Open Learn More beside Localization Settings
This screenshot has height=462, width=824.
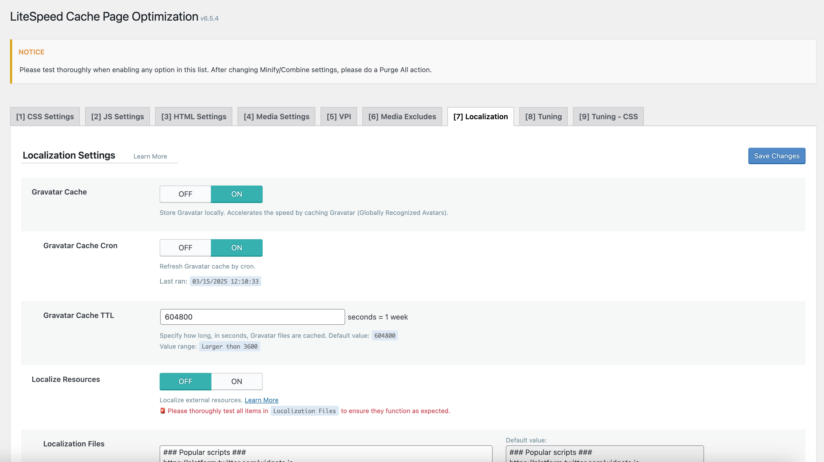point(150,156)
